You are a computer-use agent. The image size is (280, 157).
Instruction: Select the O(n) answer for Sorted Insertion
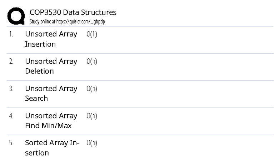coord(92,143)
